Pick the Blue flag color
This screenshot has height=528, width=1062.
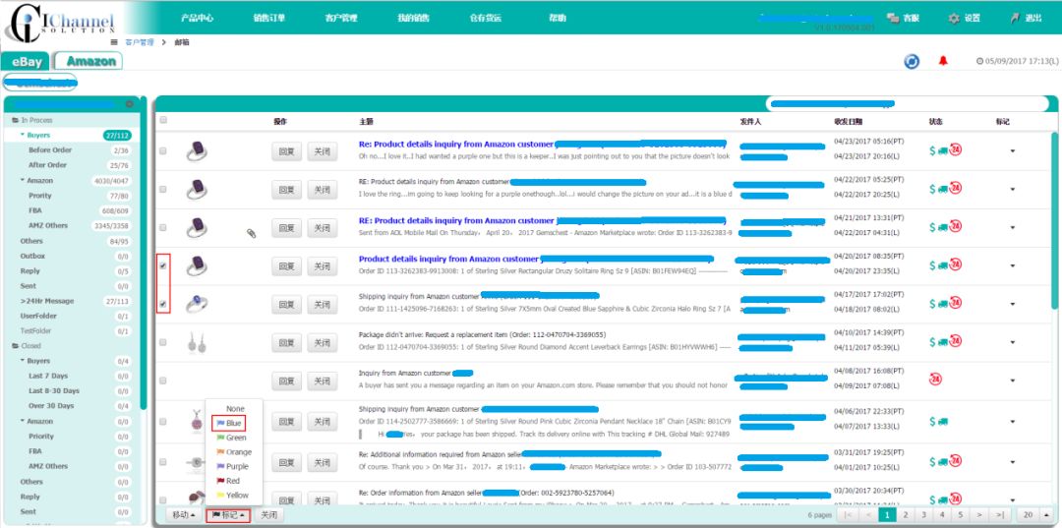[227, 423]
